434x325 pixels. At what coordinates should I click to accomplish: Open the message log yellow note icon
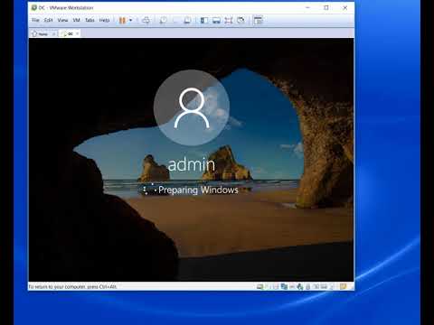pyautogui.click(x=343, y=286)
